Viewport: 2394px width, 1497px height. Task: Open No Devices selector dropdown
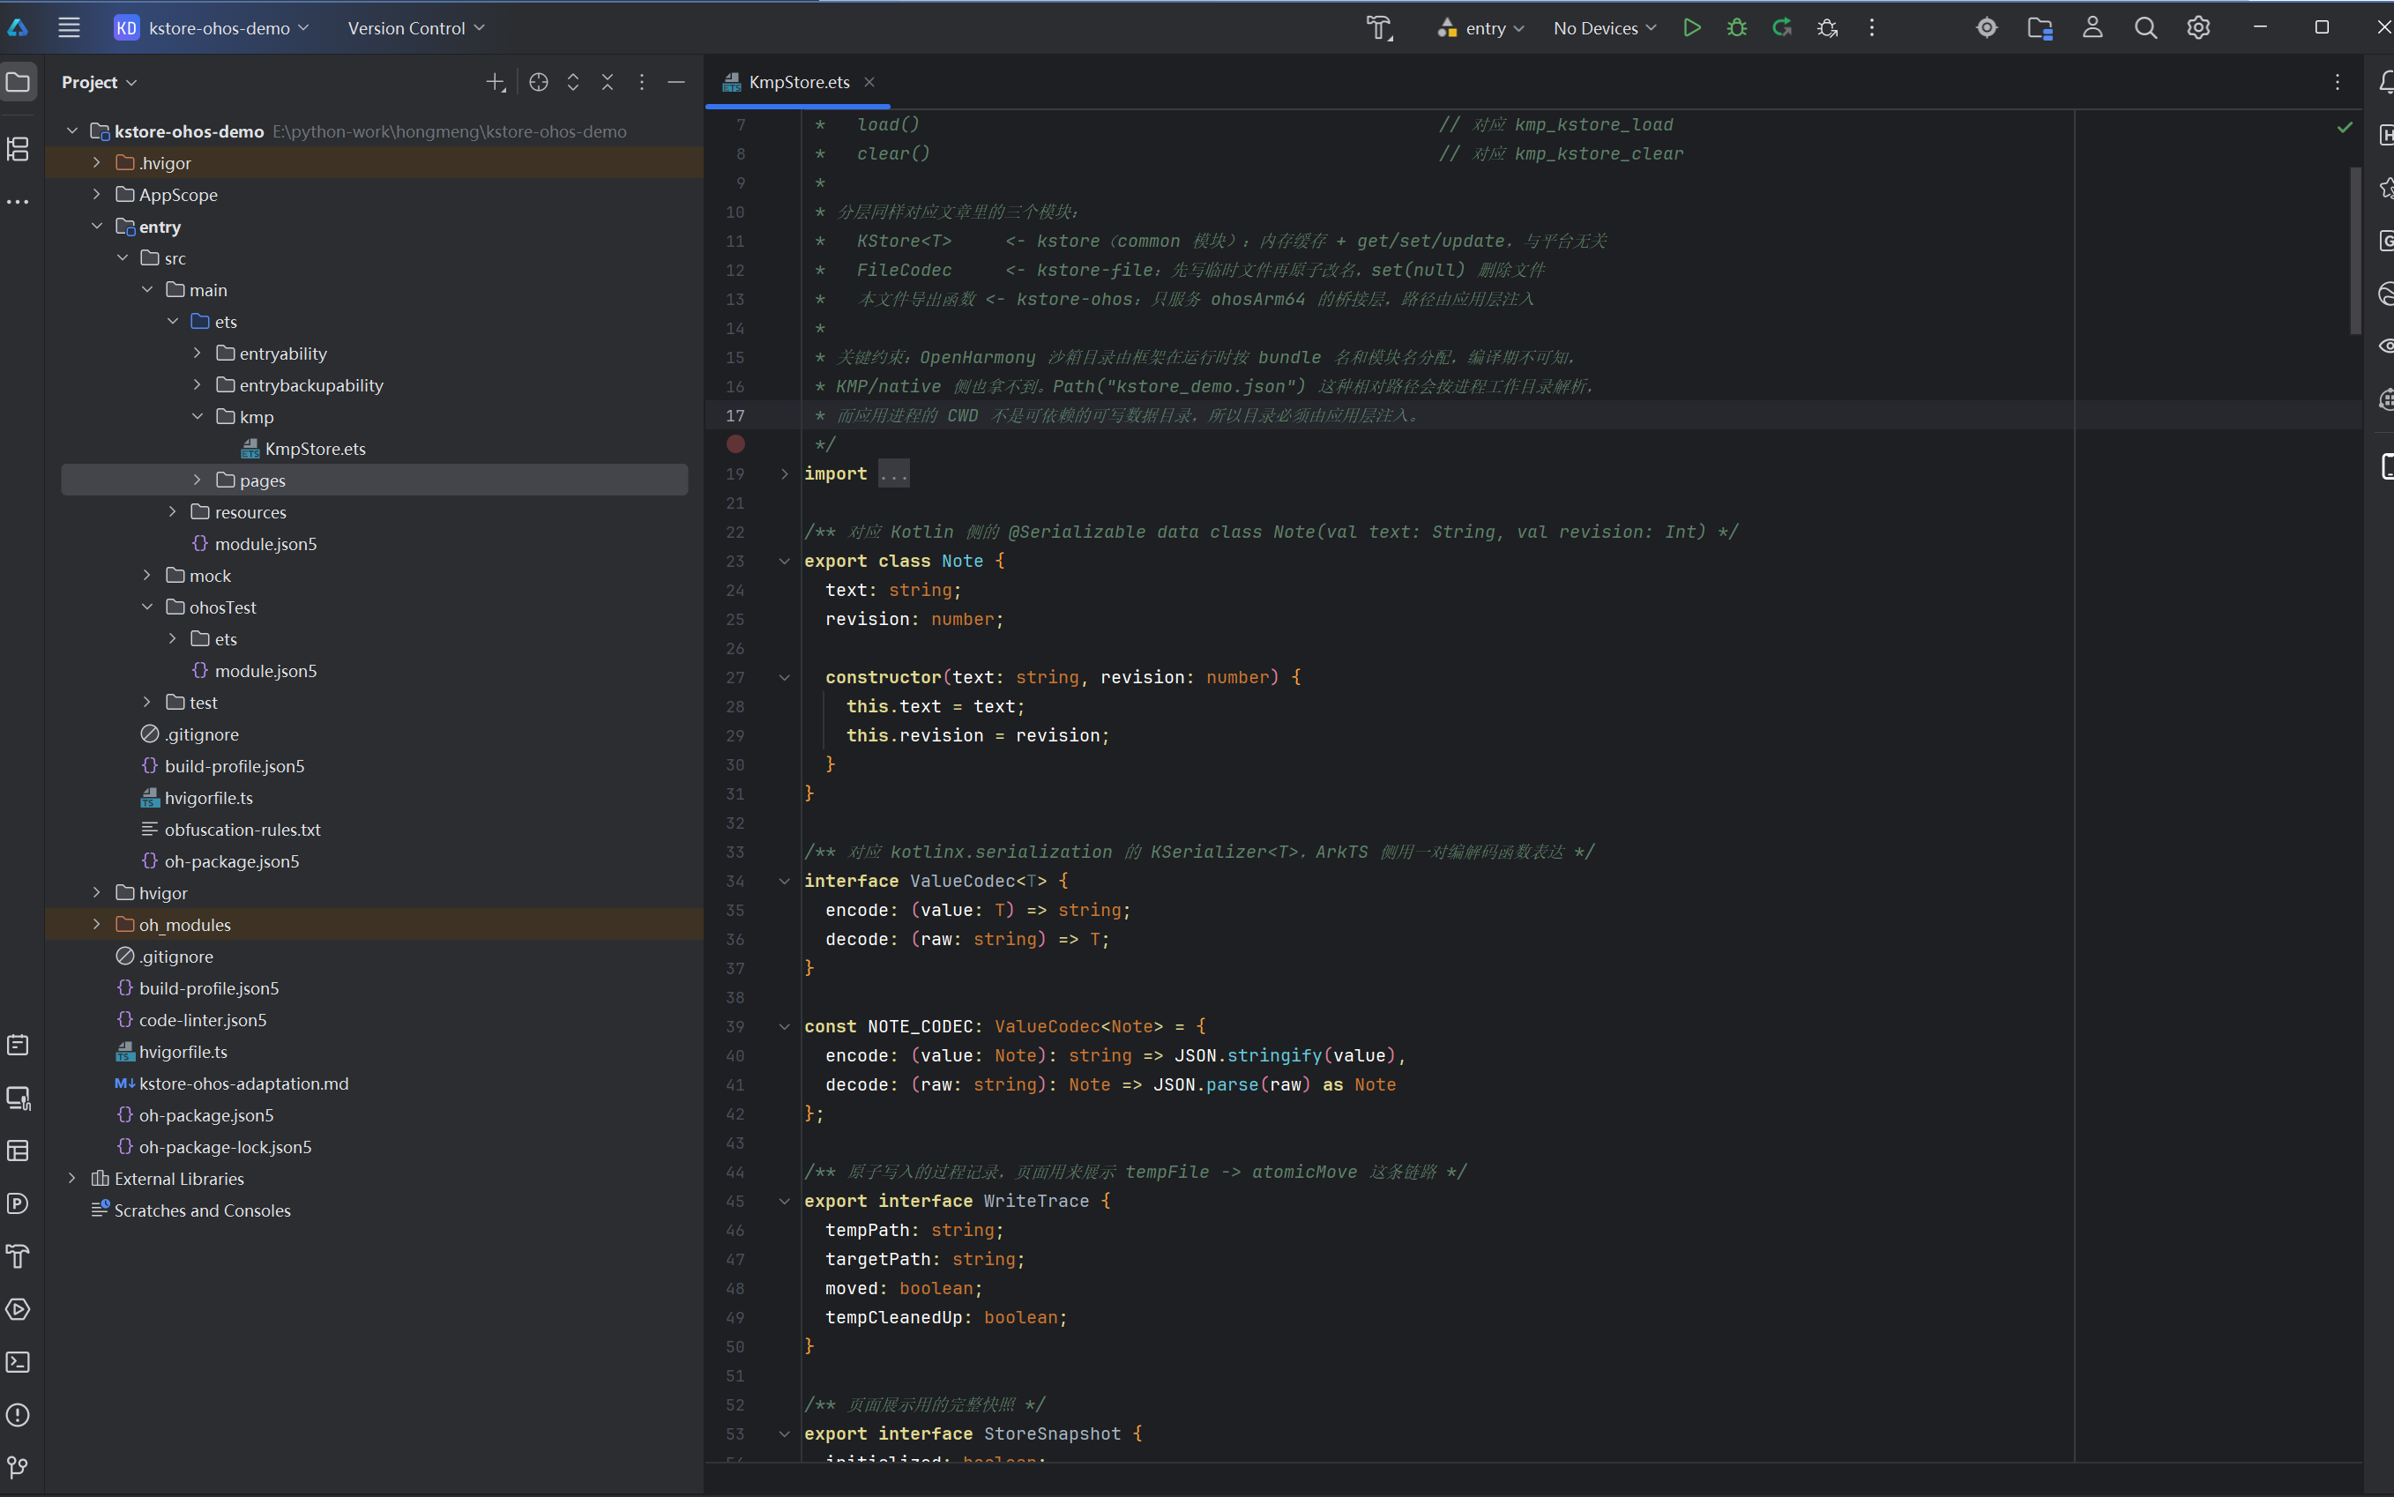coord(1604,27)
